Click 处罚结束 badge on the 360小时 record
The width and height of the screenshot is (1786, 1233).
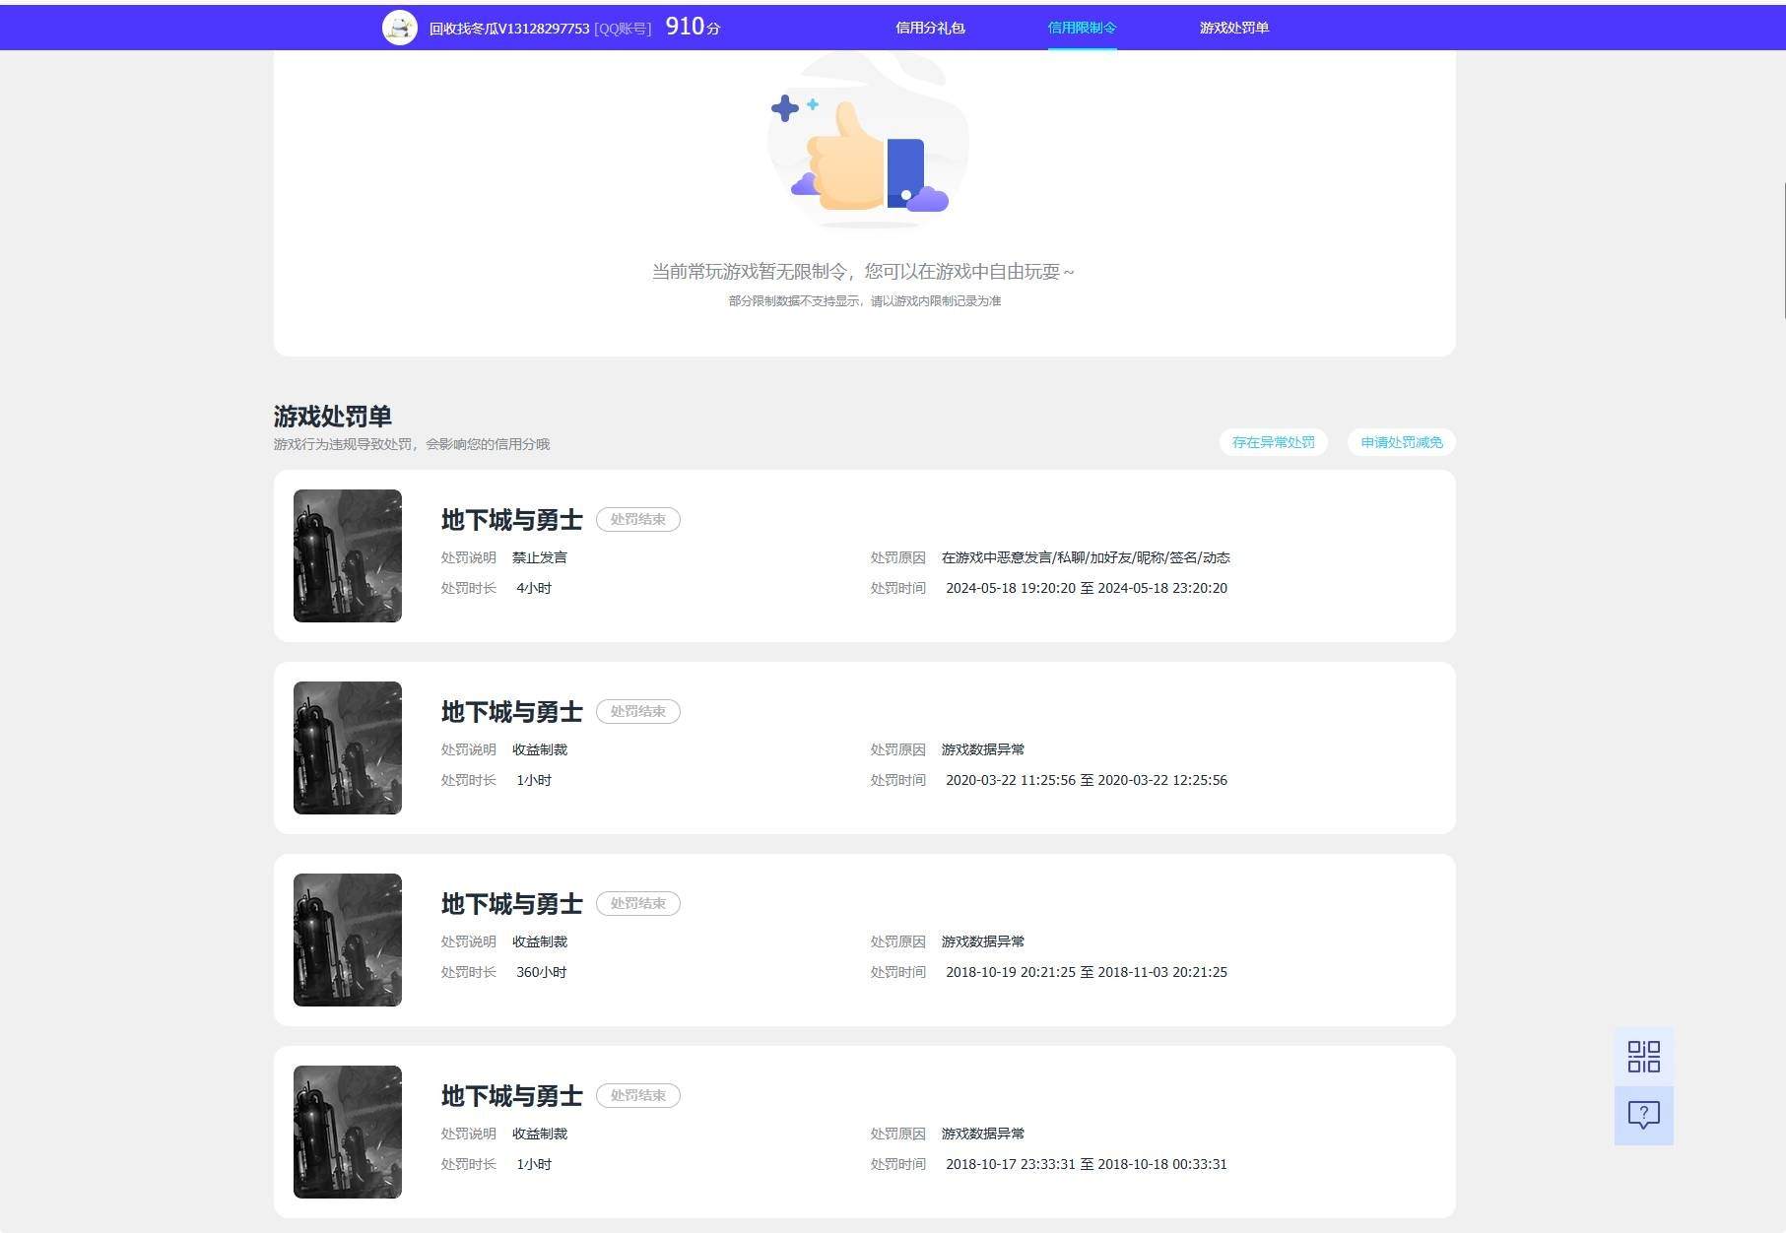(x=638, y=903)
